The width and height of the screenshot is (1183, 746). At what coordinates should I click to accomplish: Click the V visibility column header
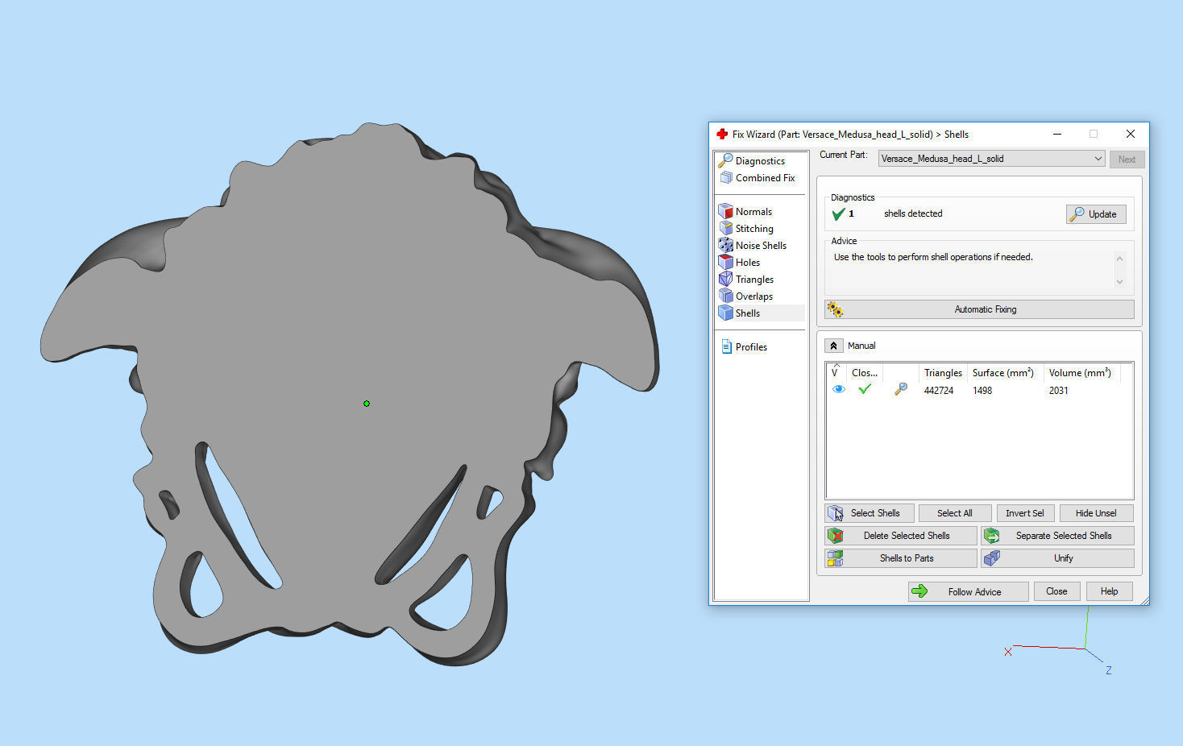coord(836,371)
